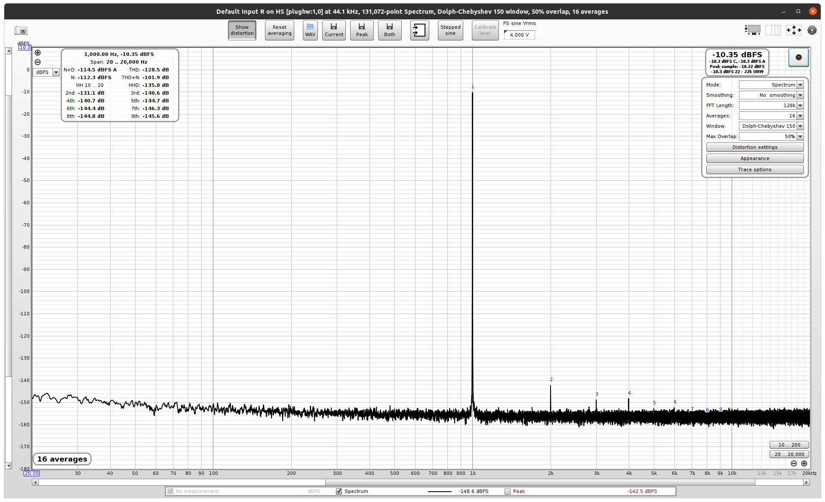Viewport: 825px width, 502px height.
Task: Toggle Spectrum trace checkbox
Action: (x=339, y=491)
